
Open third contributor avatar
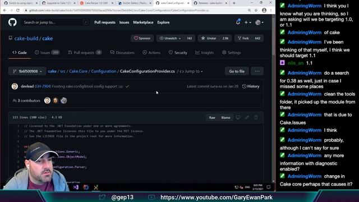coord(63,100)
